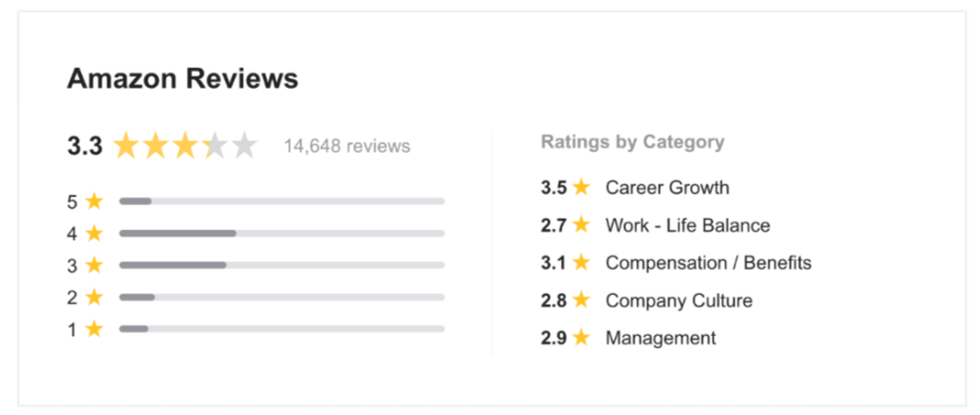This screenshot has height=415, width=980.
Task: Select the Career Growth category label
Action: (x=667, y=188)
